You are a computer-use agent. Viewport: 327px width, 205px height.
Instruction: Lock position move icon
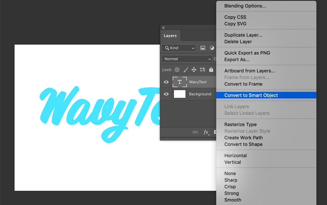point(194,70)
